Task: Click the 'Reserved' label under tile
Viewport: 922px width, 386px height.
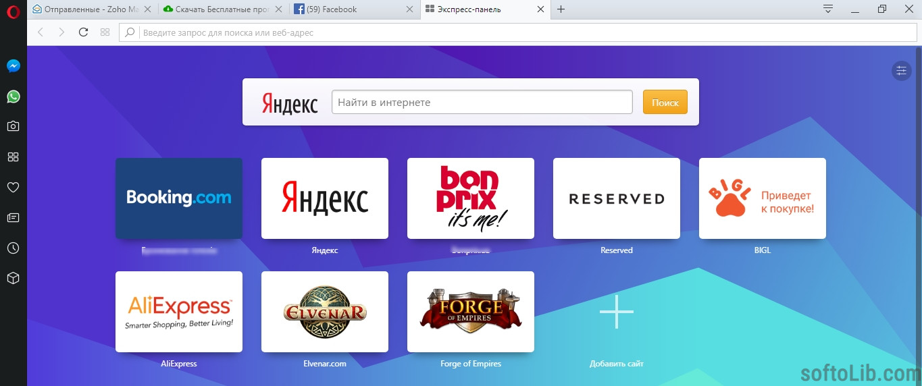Action: click(x=617, y=250)
